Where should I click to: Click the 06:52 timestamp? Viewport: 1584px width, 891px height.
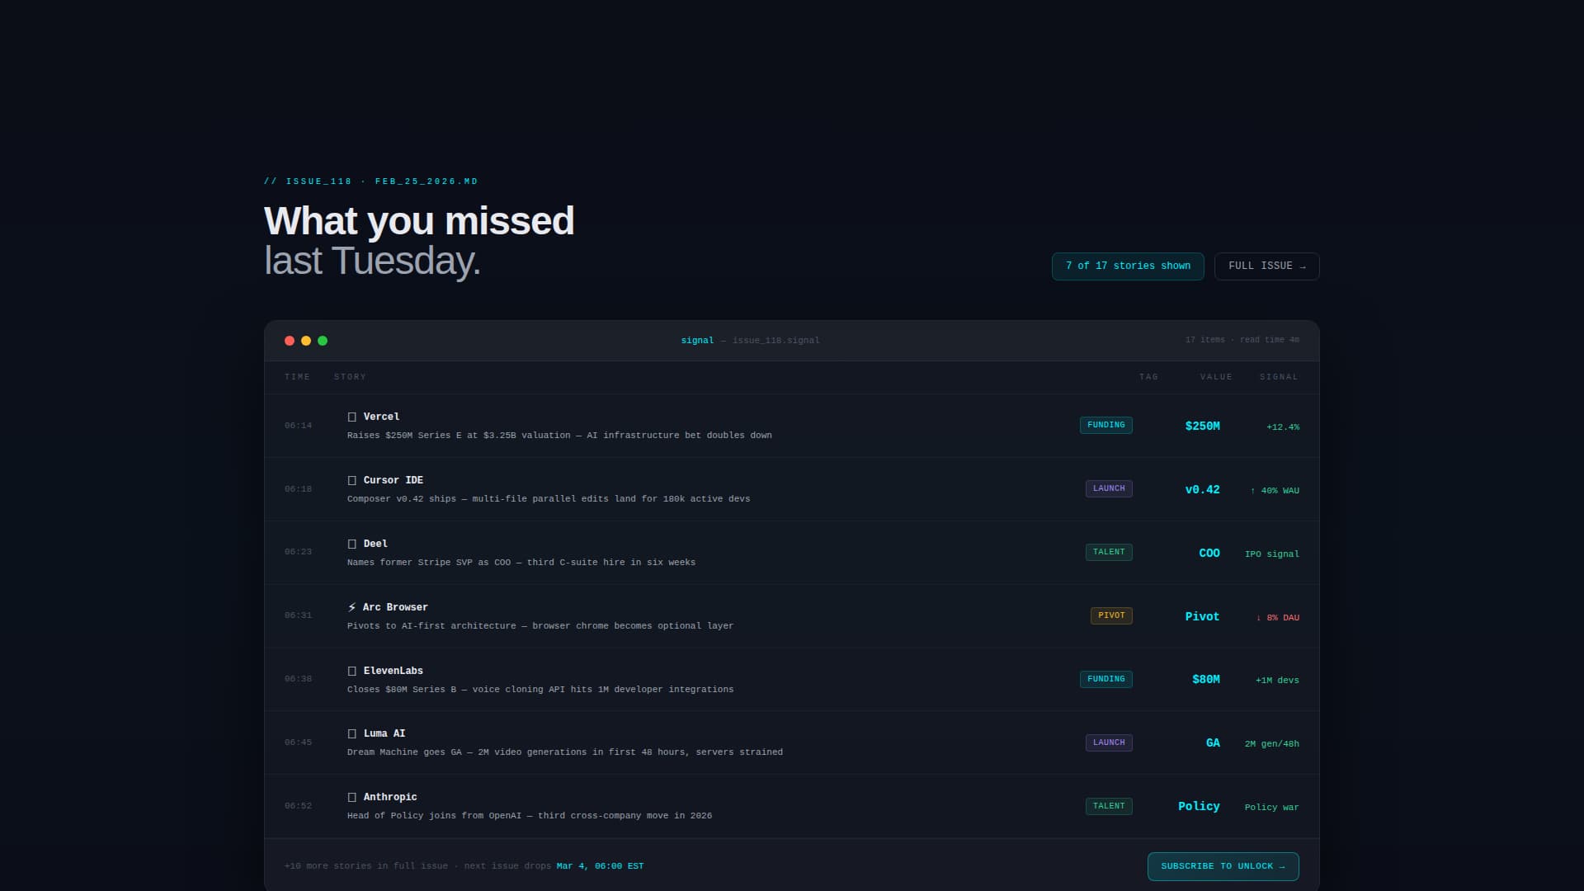pyautogui.click(x=298, y=806)
